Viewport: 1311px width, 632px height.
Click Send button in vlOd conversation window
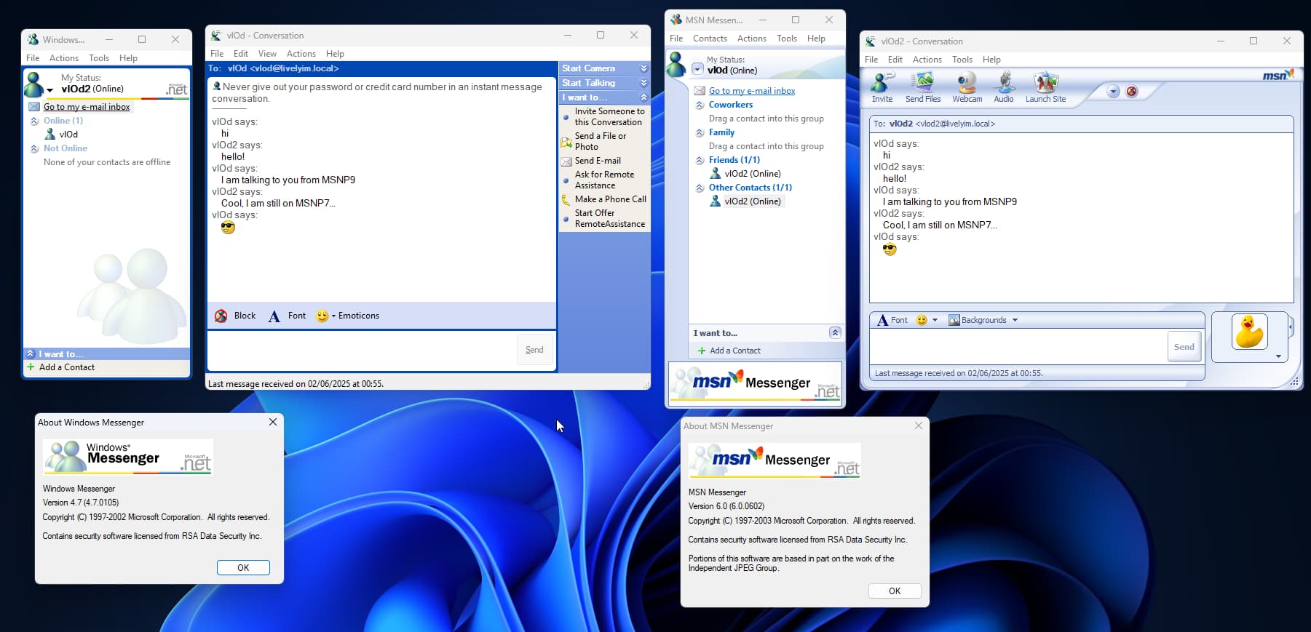[535, 350]
